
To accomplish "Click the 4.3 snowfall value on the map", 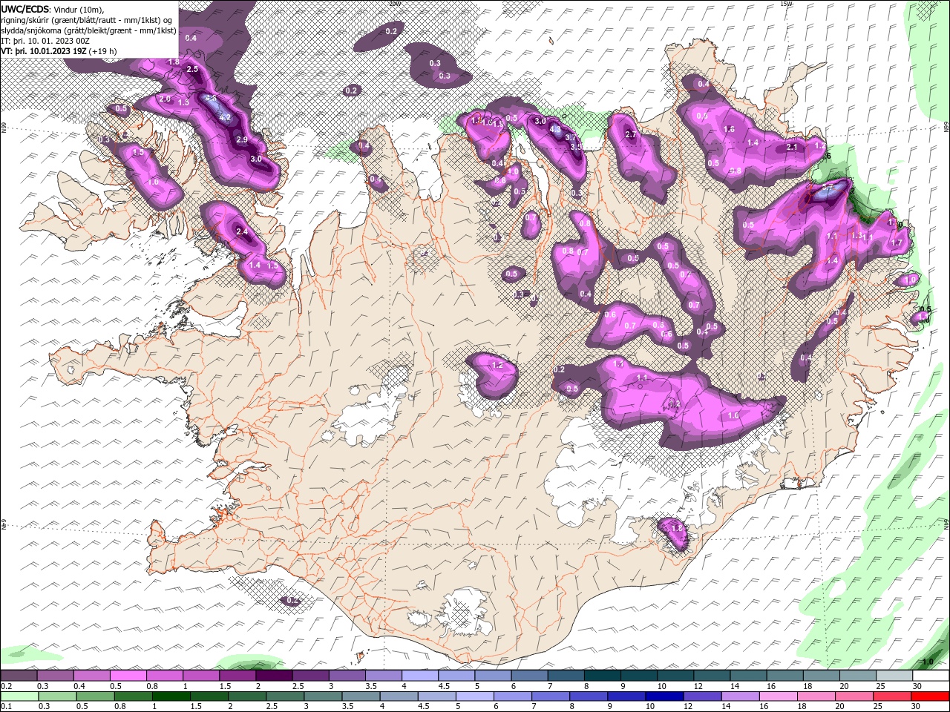I will tap(555, 129).
